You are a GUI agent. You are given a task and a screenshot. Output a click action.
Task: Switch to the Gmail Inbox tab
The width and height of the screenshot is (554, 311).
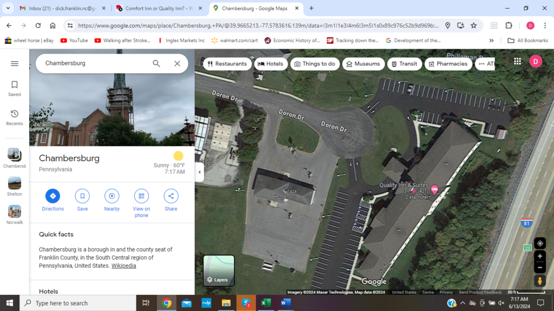tap(62, 8)
